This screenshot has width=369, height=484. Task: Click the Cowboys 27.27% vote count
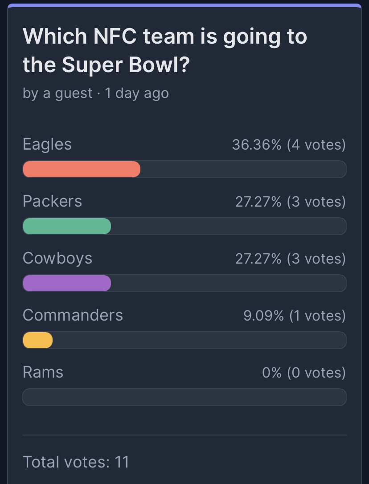tap(291, 259)
